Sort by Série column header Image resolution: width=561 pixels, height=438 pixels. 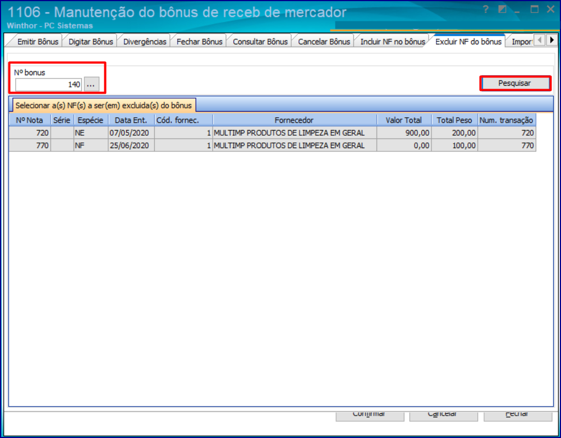click(x=62, y=120)
